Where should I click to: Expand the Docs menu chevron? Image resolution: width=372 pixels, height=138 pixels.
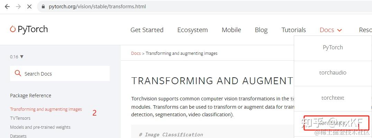pyautogui.click(x=339, y=30)
